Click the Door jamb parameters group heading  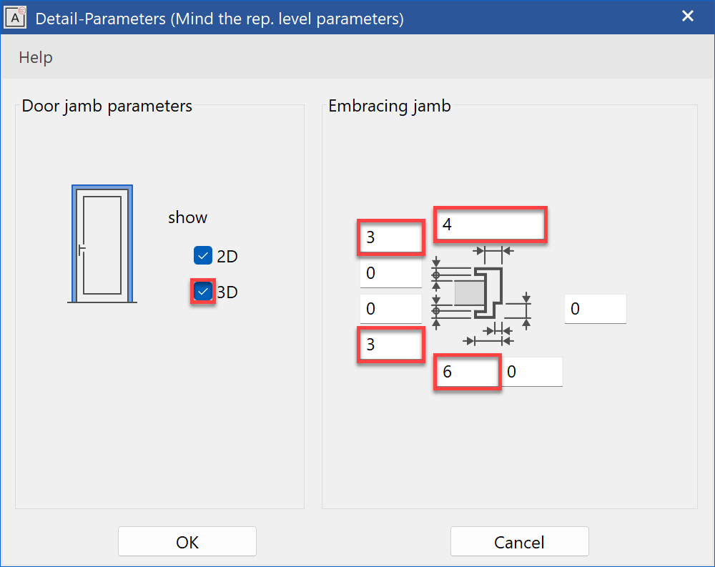point(106,105)
